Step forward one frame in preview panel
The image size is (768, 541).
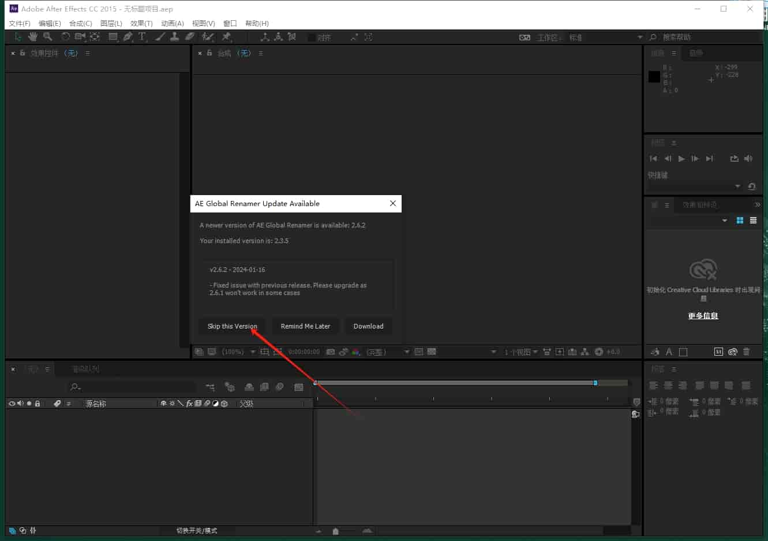695,159
